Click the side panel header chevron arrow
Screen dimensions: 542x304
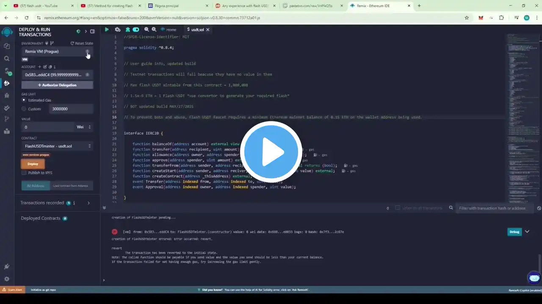[86, 32]
